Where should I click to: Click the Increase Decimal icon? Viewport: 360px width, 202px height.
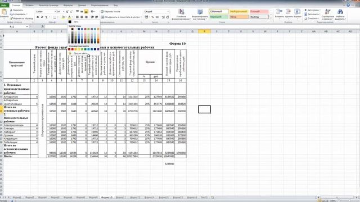tap(163, 17)
